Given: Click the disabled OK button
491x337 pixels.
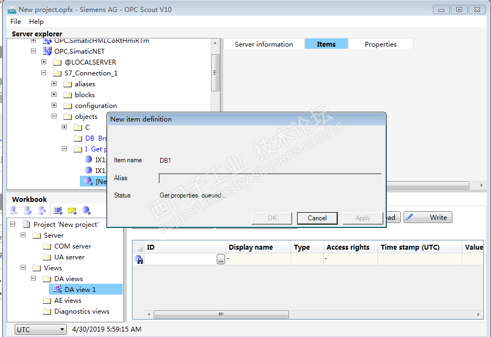Looking at the screenshot, I should pyautogui.click(x=272, y=218).
